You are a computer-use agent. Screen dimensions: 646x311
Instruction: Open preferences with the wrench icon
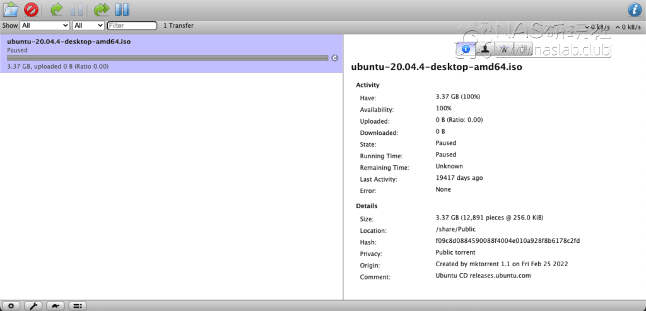coord(33,306)
